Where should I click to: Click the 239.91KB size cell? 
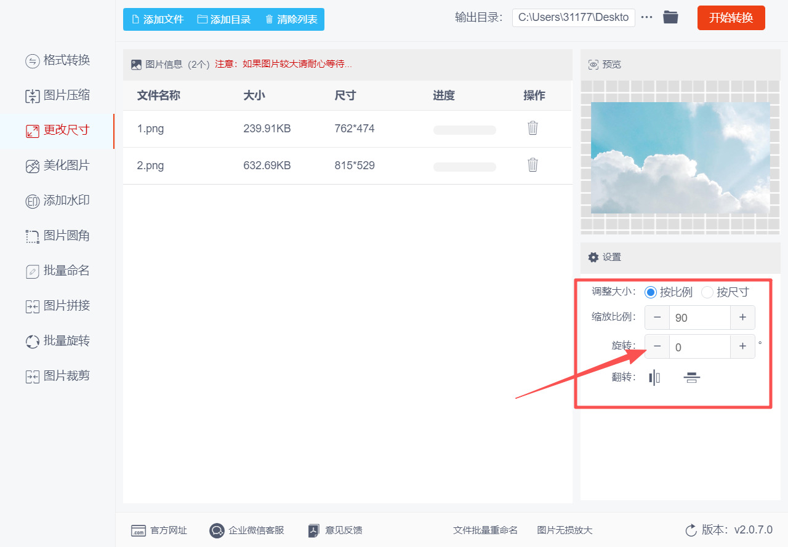click(x=267, y=129)
